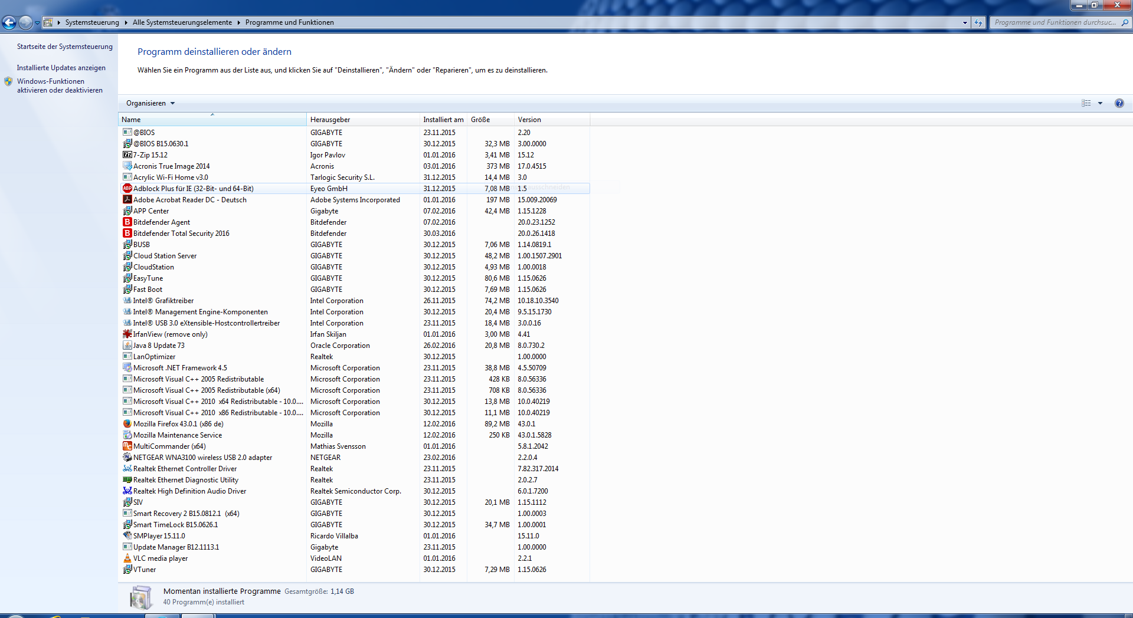Viewport: 1133px width, 618px height.
Task: Select Intel USB 3.0 eXtensible-Hostcontrollertreiber row
Action: click(x=354, y=323)
